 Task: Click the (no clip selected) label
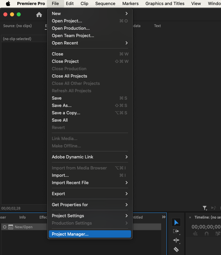[x=17, y=39]
